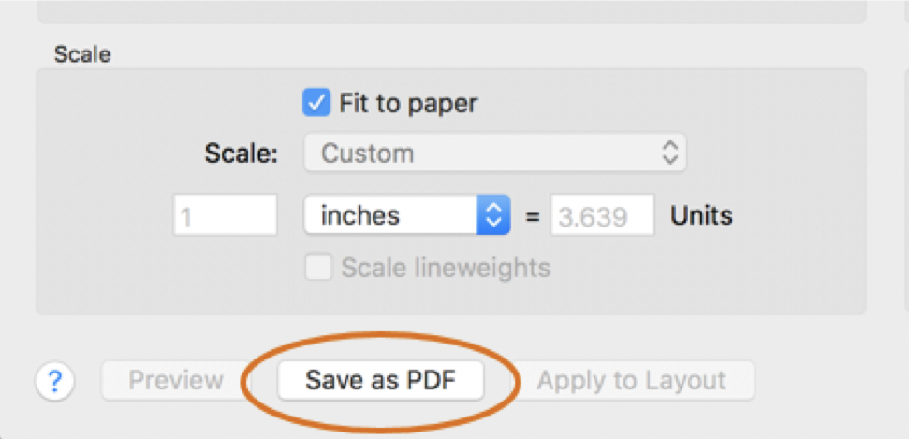Click the 'Fit to paper' label text
909x439 pixels.
[408, 103]
